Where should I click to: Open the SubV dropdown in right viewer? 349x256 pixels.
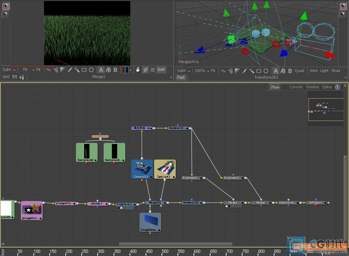[184, 71]
